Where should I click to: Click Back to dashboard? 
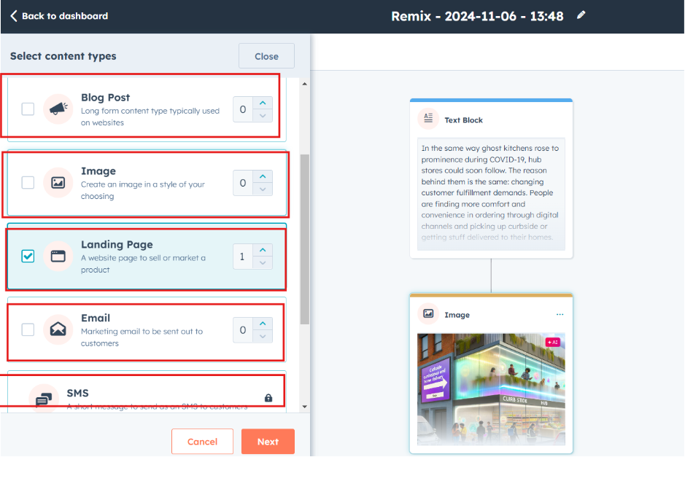pyautogui.click(x=58, y=15)
